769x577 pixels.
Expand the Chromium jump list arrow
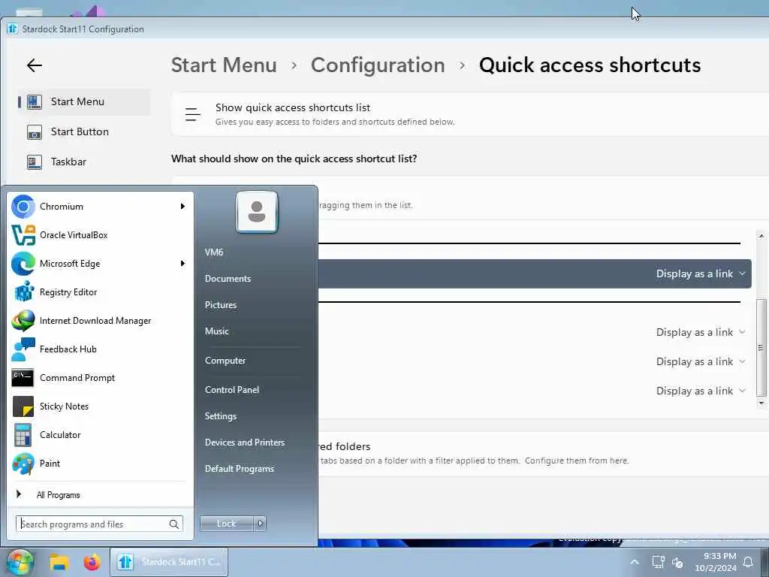[x=182, y=207]
